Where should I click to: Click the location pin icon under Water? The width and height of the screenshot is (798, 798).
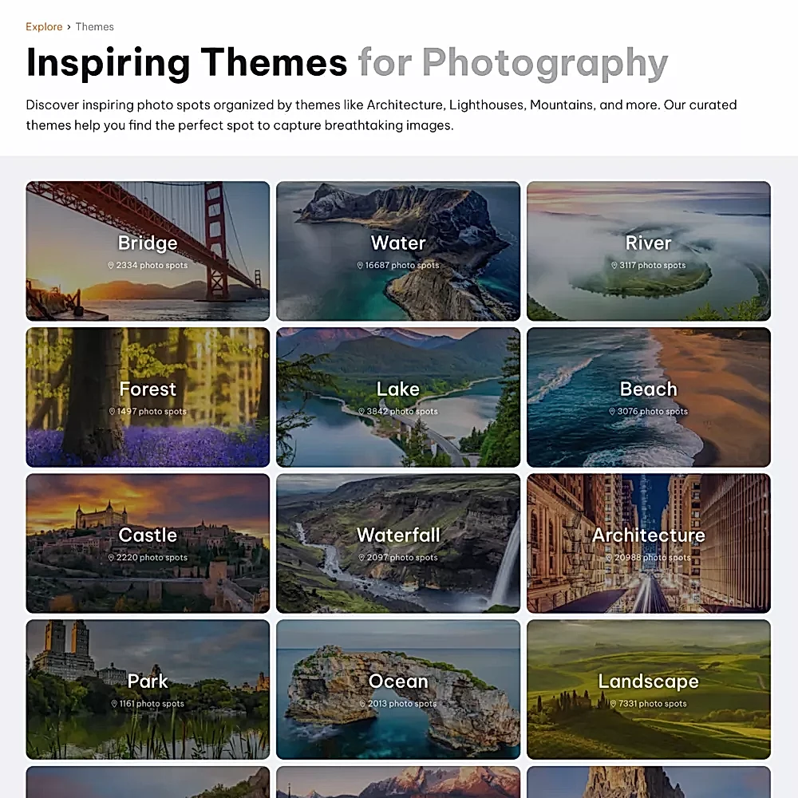(x=361, y=266)
